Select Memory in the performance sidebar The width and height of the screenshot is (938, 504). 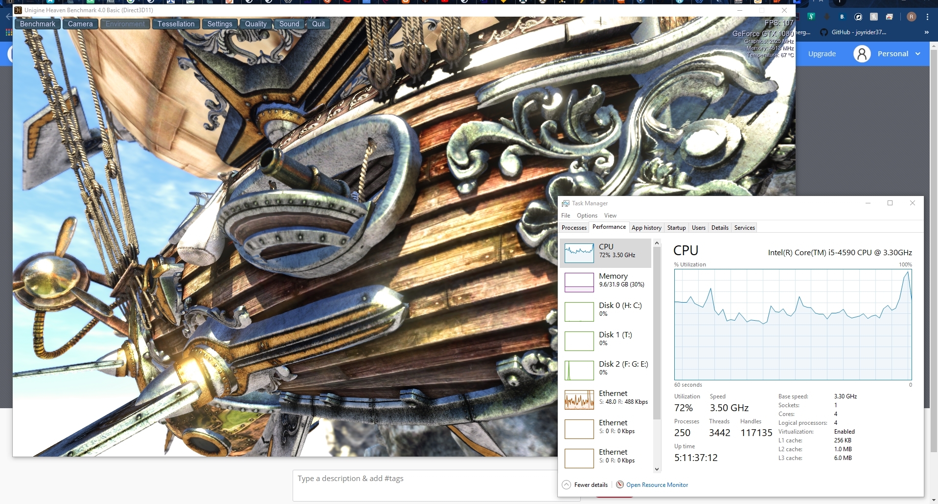606,282
